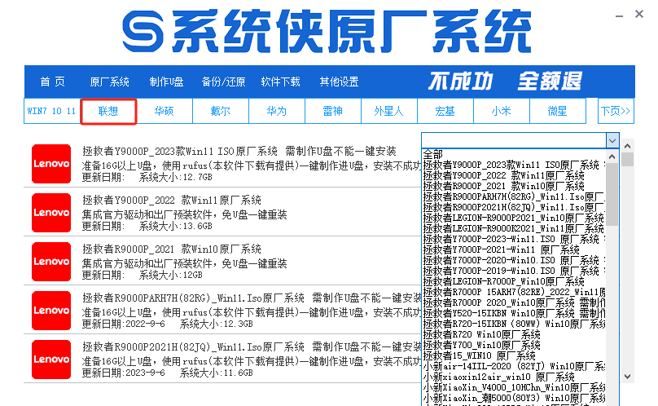The height and width of the screenshot is (406, 658).
Task: Choose 拯救者Y9000P_2022 款Win11原厂系统 in dropdown
Action: click(514, 175)
